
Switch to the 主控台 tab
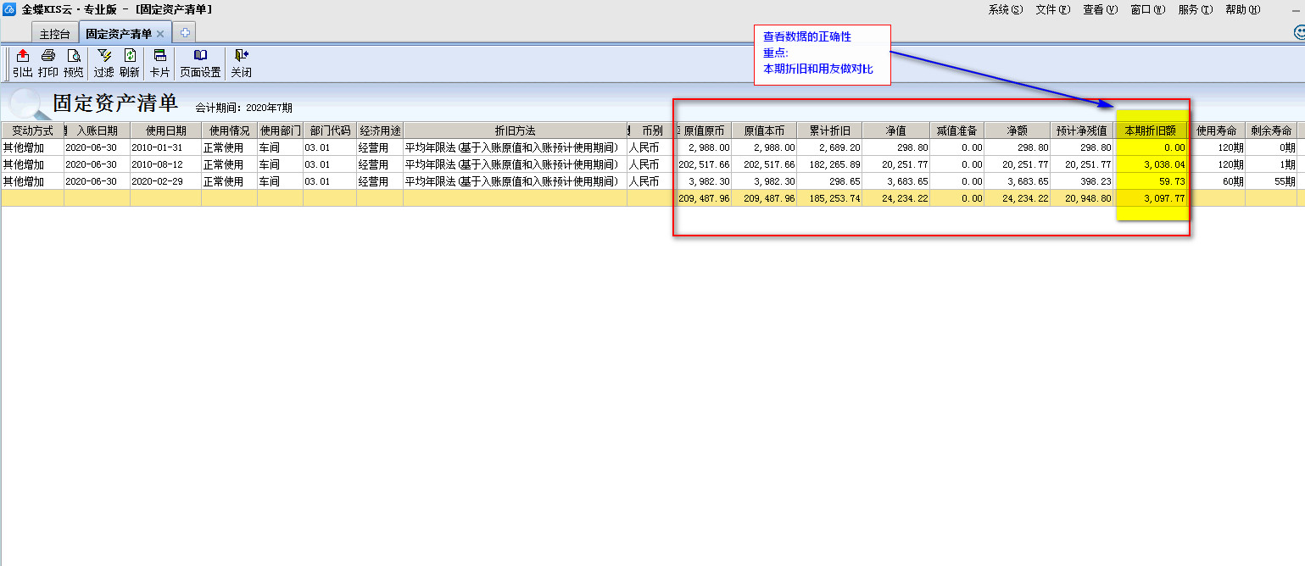[55, 34]
